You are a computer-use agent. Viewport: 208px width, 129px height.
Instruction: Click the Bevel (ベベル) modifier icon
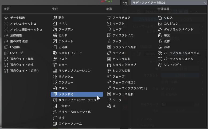click(55, 24)
